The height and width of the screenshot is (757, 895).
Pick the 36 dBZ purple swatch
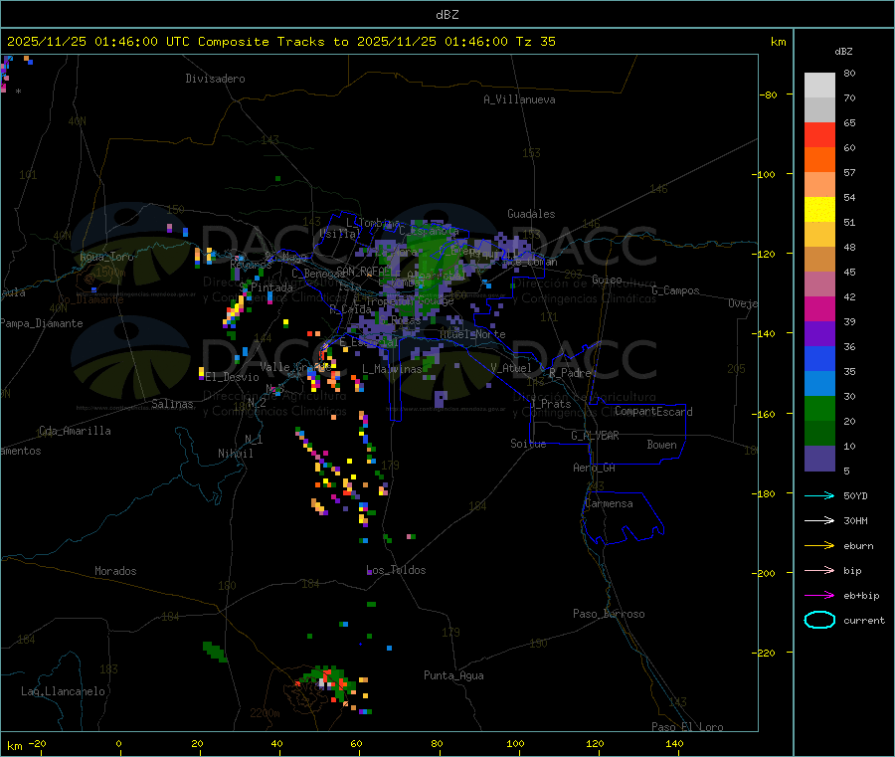(819, 333)
